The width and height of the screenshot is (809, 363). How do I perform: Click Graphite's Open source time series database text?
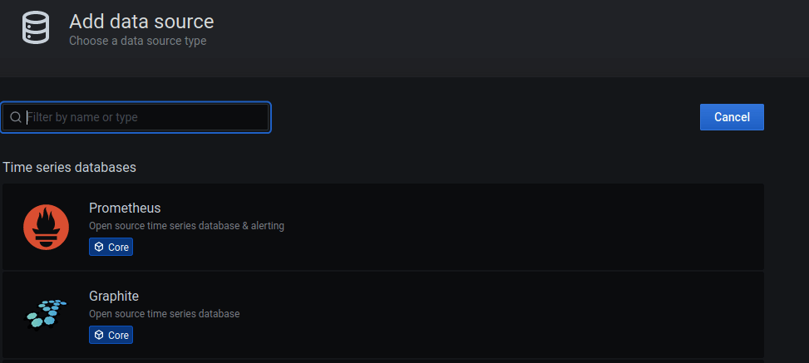pos(164,313)
